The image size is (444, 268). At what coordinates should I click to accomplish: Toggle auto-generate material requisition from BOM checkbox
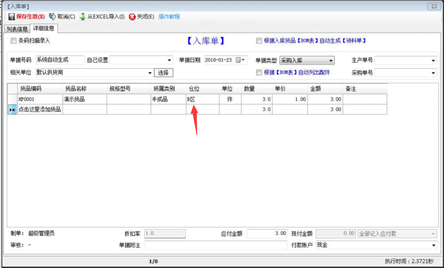coord(259,41)
